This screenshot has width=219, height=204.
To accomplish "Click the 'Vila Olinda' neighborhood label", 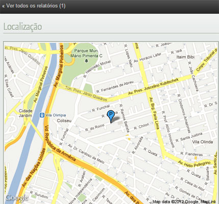I will [203, 142].
